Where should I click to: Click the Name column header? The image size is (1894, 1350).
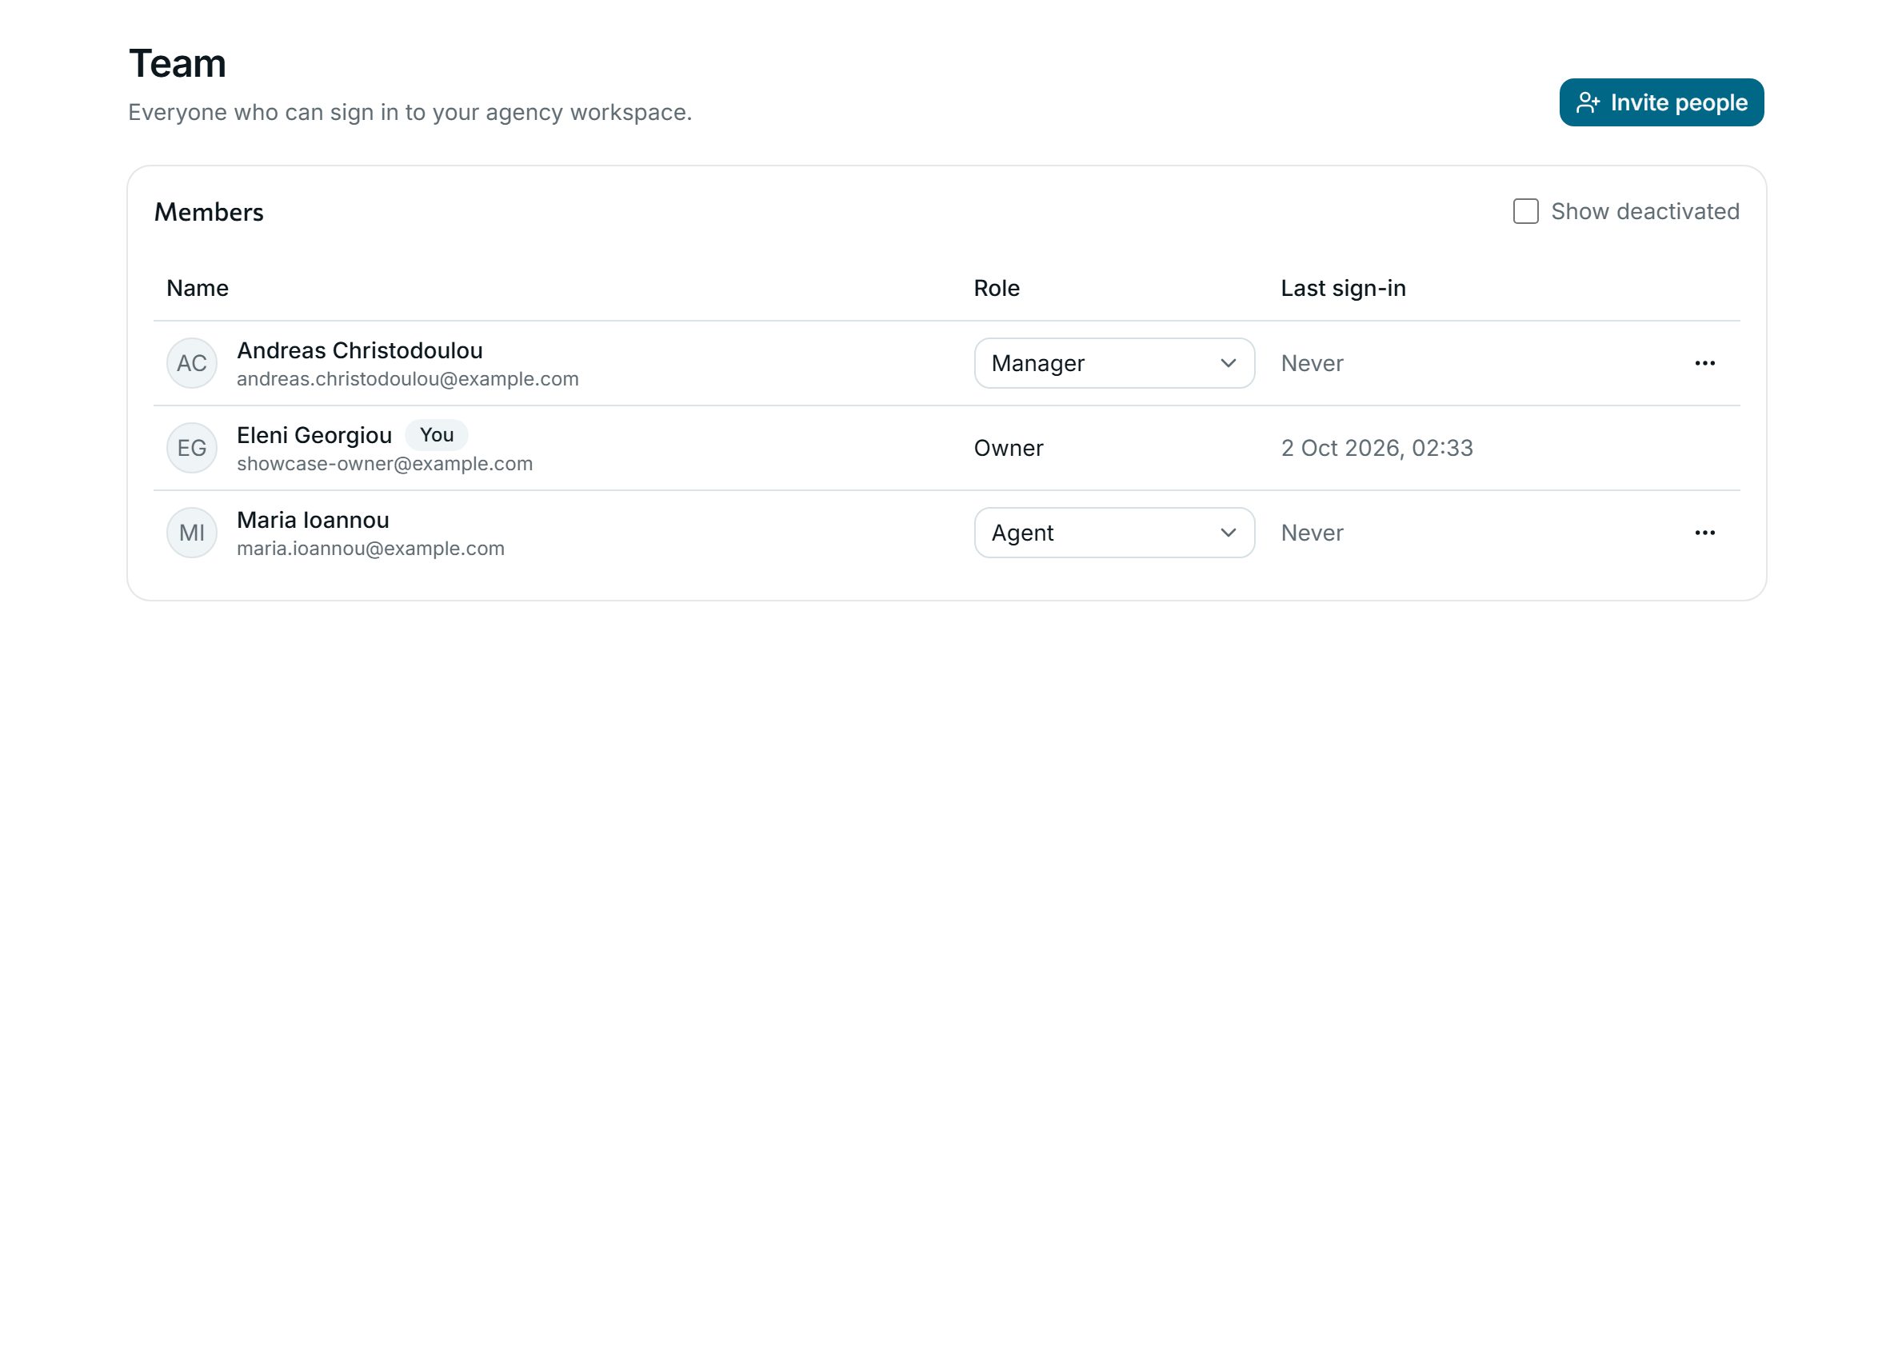[197, 288]
